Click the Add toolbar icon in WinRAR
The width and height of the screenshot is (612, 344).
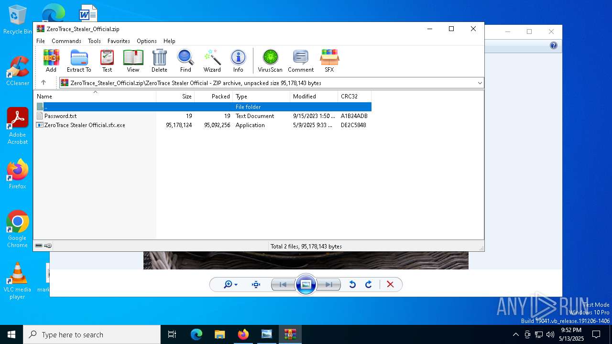click(51, 61)
